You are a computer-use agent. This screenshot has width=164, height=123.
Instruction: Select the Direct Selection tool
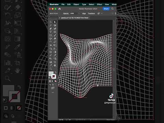pyautogui.click(x=55, y=22)
